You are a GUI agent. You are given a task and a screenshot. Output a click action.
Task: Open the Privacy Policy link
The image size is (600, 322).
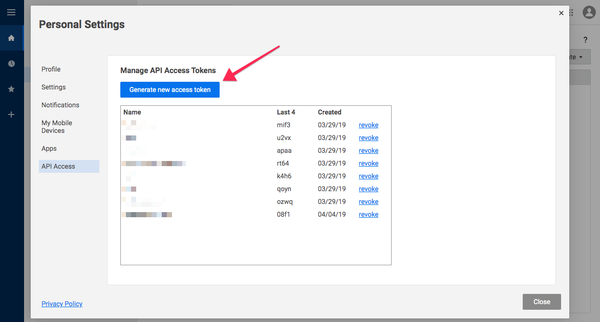[x=61, y=304]
